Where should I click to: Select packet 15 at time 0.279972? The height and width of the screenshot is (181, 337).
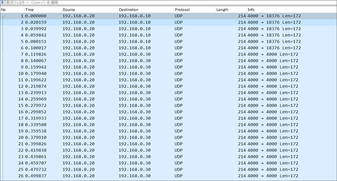pyautogui.click(x=168, y=105)
